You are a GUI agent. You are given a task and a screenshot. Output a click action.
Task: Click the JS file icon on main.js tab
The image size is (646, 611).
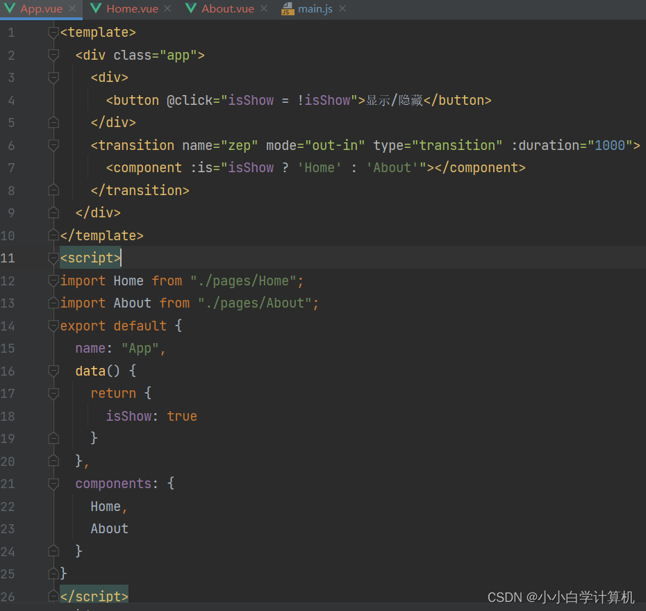288,8
